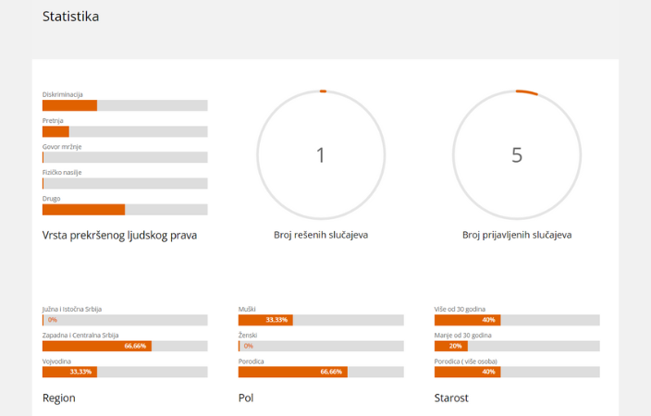Click the Broj rešenih slučajeva label
Image resolution: width=651 pixels, height=416 pixels.
tap(321, 235)
